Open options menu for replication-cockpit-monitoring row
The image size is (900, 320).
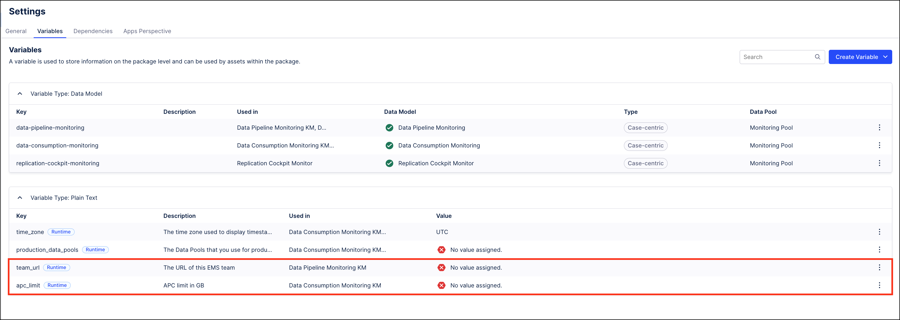[879, 163]
